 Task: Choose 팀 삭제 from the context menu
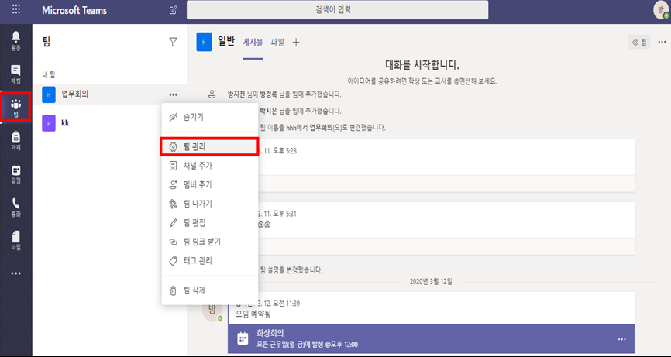pos(210,290)
